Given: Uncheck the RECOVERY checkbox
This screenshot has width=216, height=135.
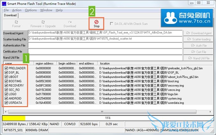Looking at the screenshot, I should [6, 85].
